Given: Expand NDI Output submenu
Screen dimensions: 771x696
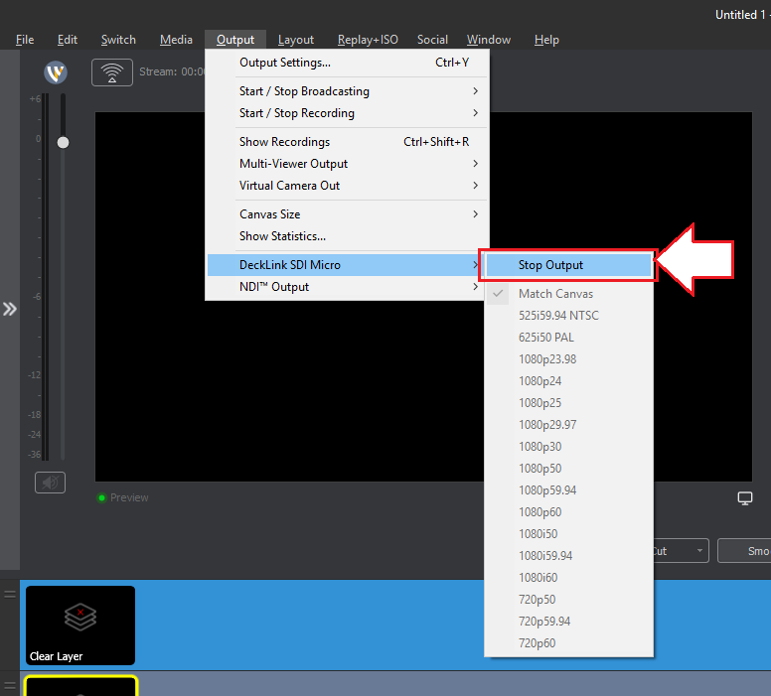Looking at the screenshot, I should (x=347, y=287).
